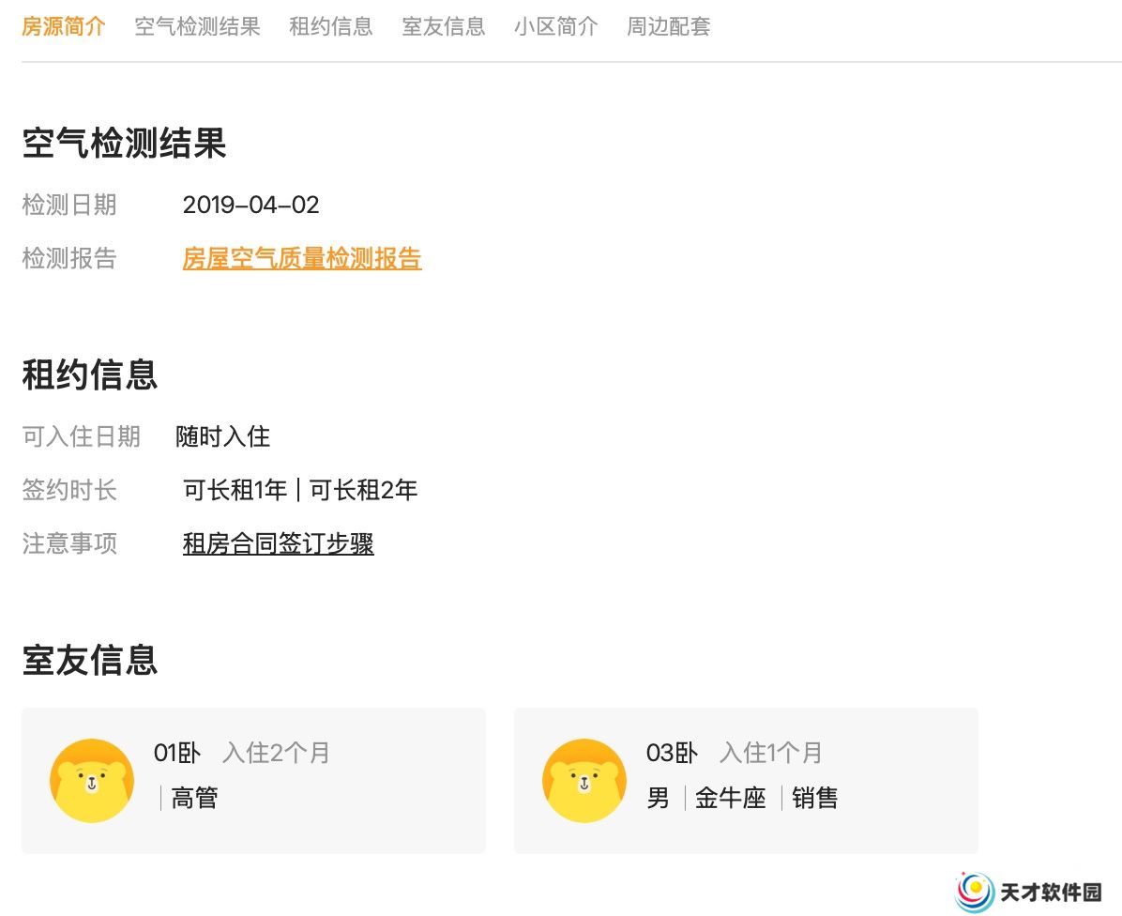Click the 注意事项 label

point(69,544)
